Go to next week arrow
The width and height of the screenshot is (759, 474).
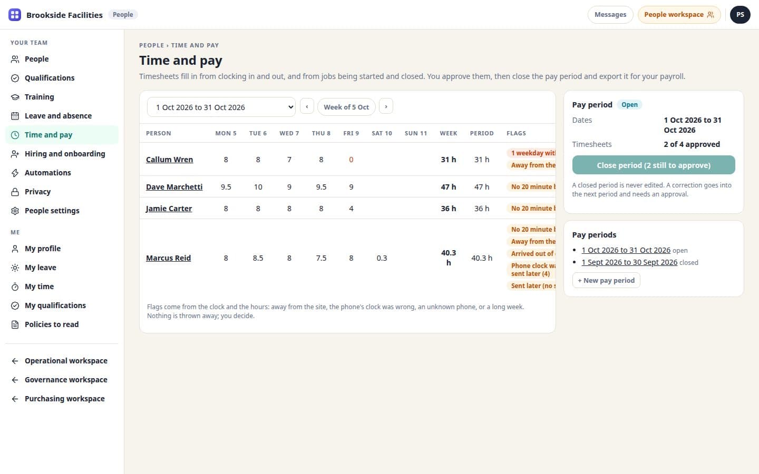coord(386,106)
